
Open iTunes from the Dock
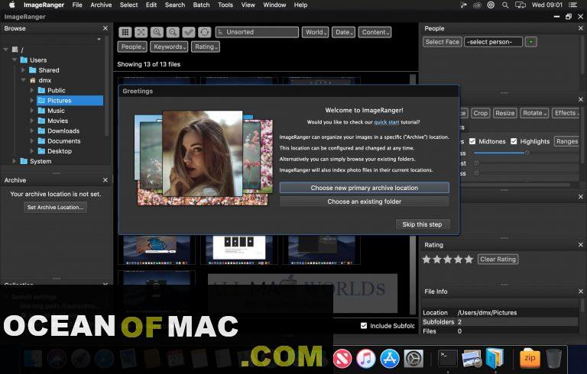(366, 358)
